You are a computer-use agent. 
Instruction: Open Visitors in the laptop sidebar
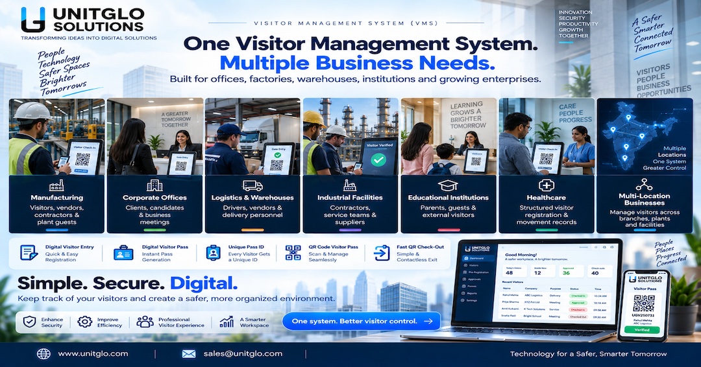pyautogui.click(x=471, y=265)
